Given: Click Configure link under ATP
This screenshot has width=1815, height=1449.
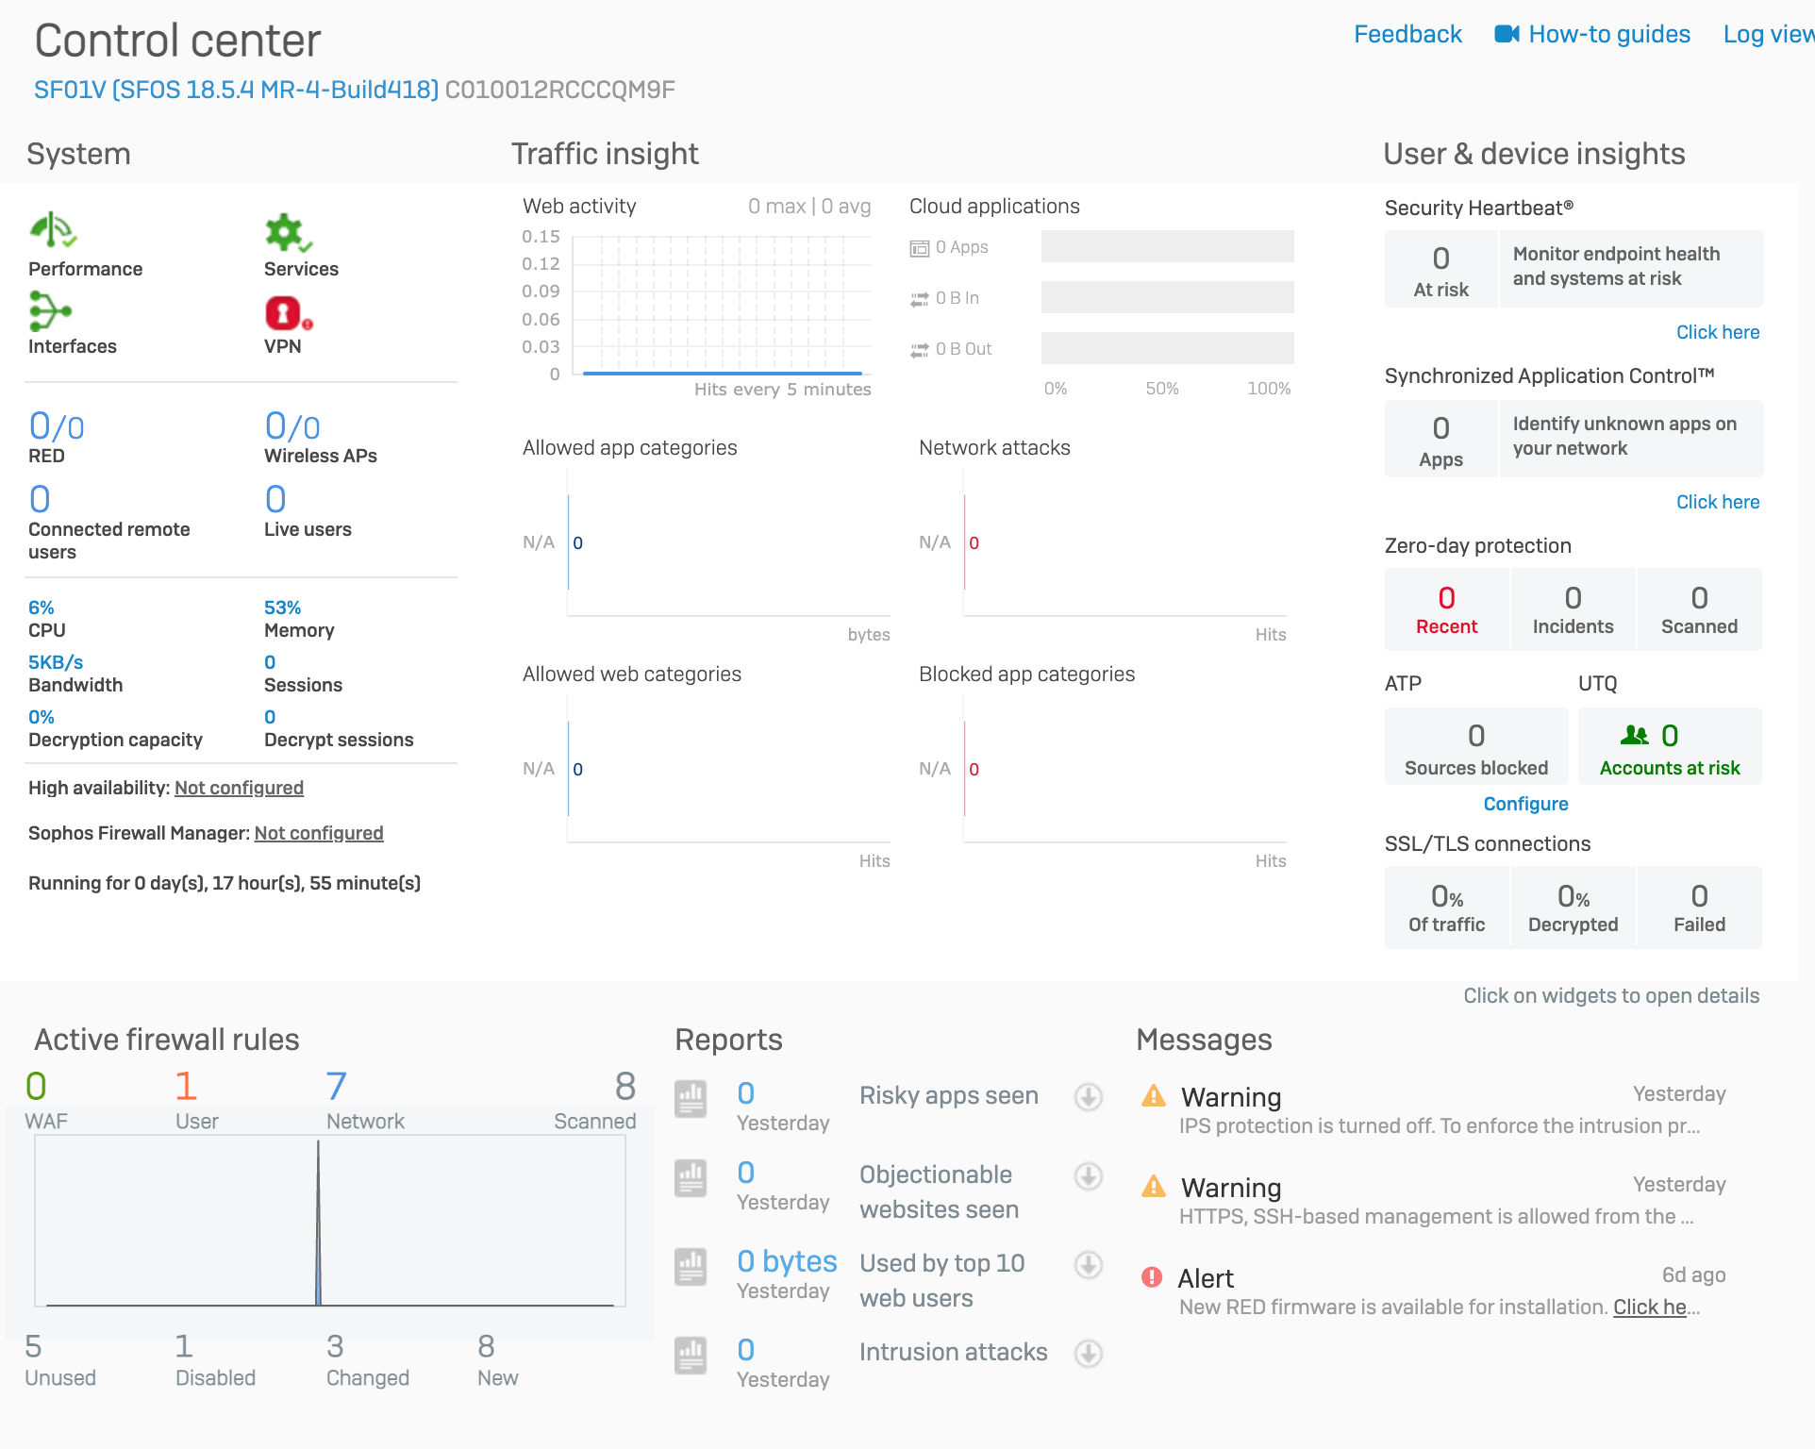Looking at the screenshot, I should click(x=1525, y=804).
